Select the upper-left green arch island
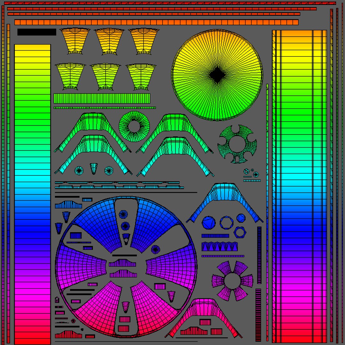This screenshot has height=345, width=345. pos(93,133)
